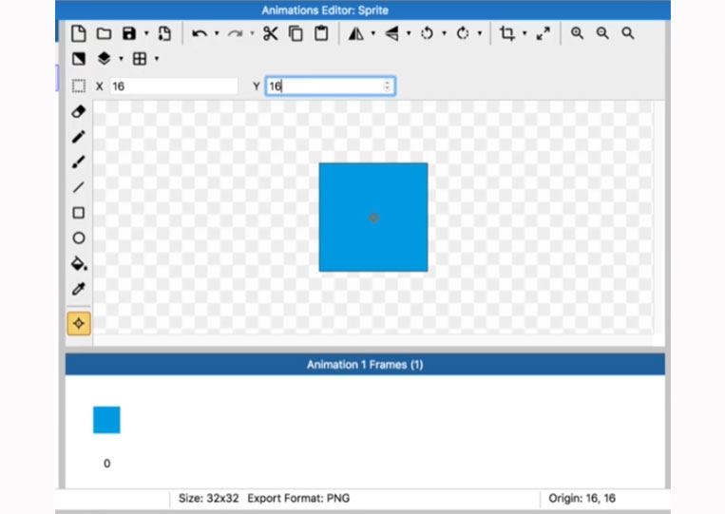Select the Brush tool
Screen dimensions: 725x514
pos(79,162)
